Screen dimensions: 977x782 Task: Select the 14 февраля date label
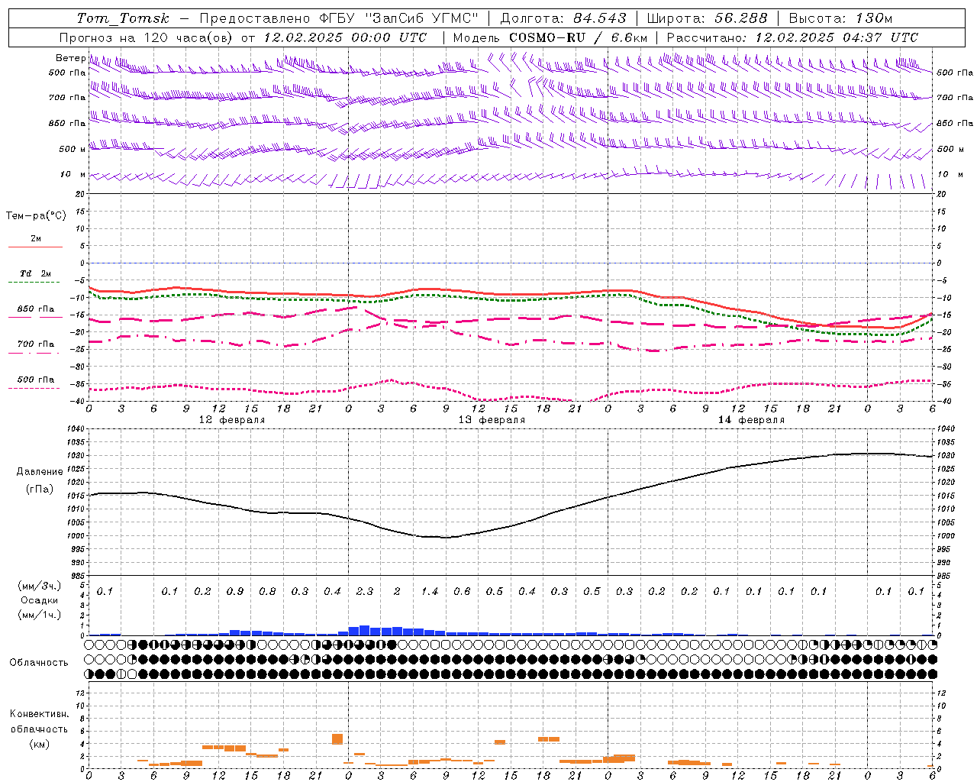(751, 420)
